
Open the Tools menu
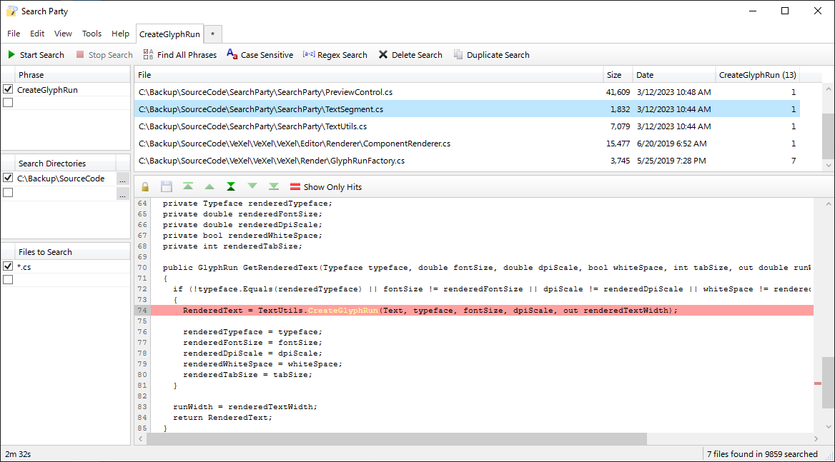point(92,34)
